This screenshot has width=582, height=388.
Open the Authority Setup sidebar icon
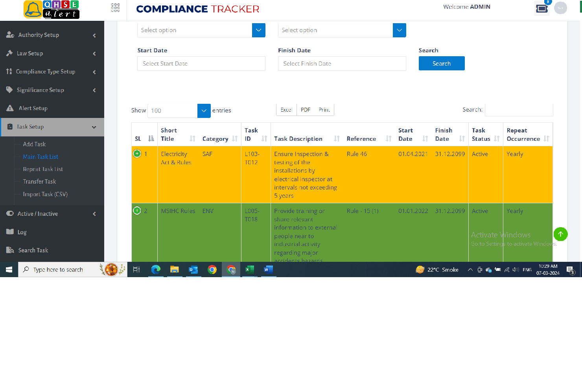click(x=10, y=35)
